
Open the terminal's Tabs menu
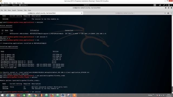click(25, 10)
